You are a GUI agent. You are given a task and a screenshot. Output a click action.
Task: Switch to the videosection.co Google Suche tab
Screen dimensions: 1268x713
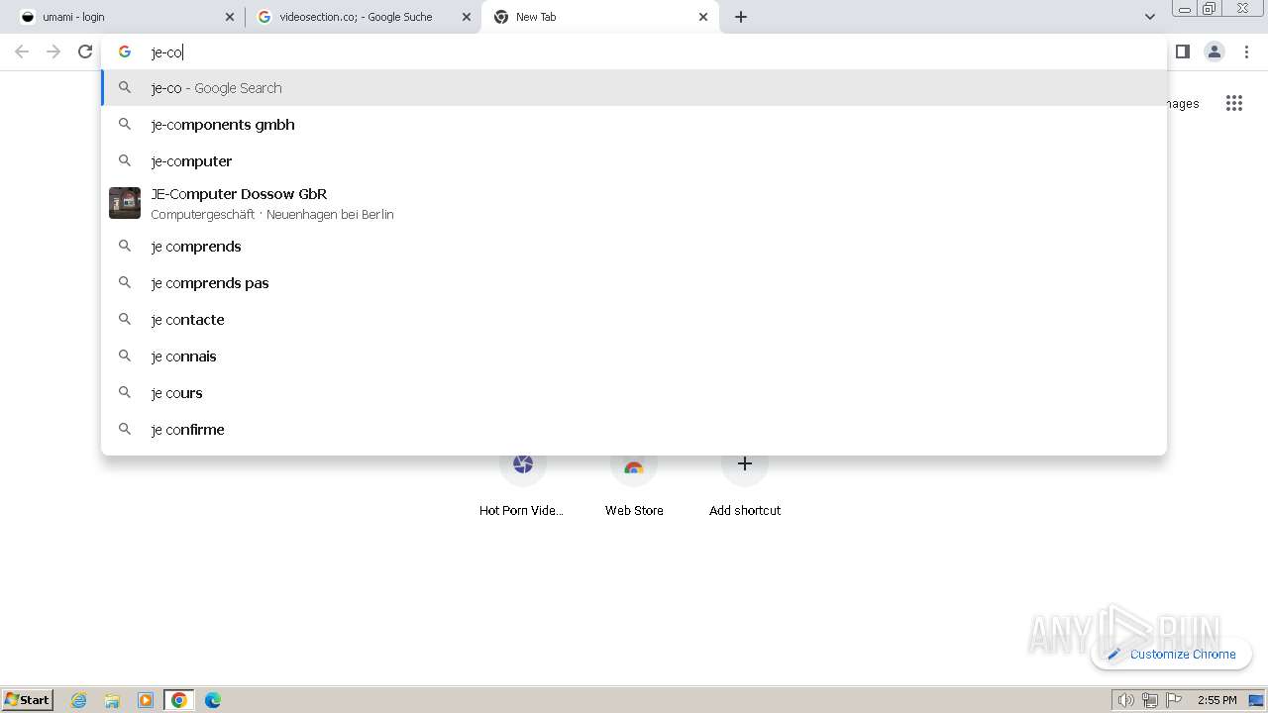click(x=364, y=17)
